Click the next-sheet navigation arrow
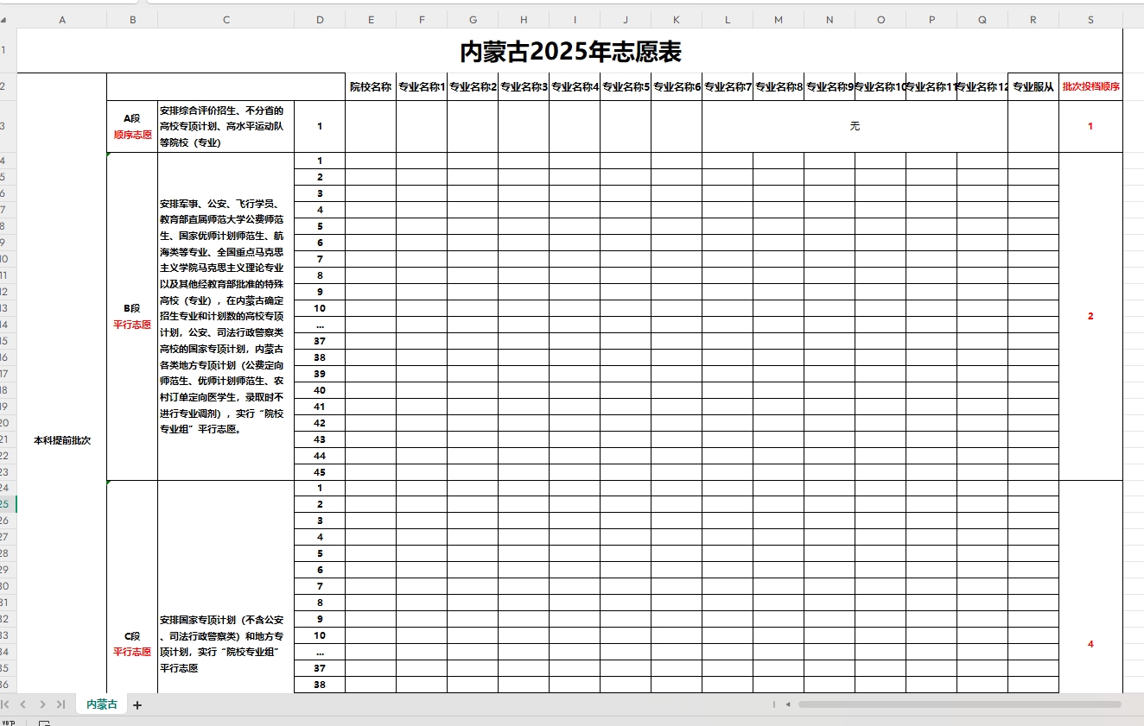Viewport: 1144px width, 726px height. pyautogui.click(x=41, y=704)
